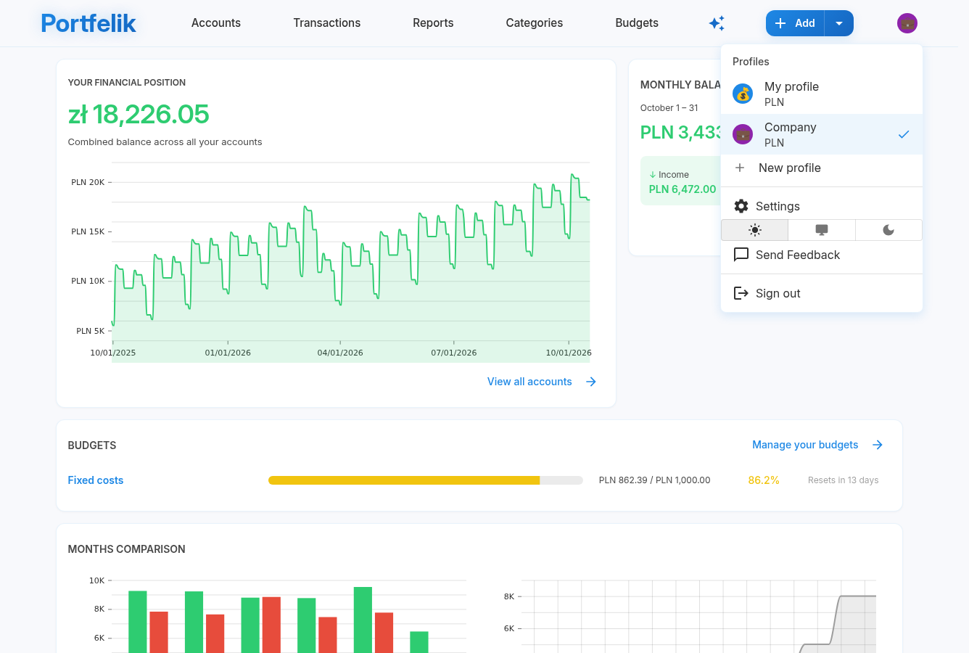Open the AI sparkles assistant icon
969x653 pixels.
click(717, 23)
